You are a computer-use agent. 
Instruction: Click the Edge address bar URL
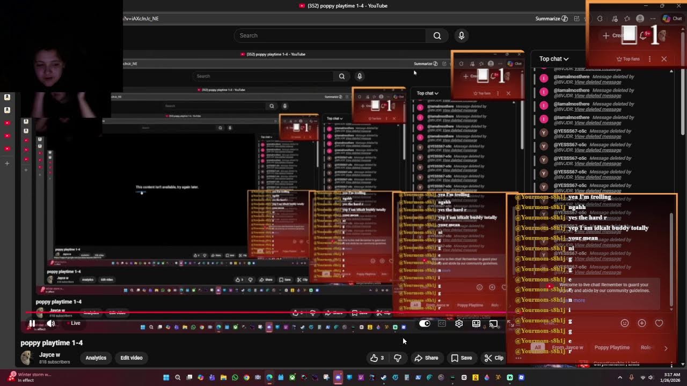pyautogui.click(x=141, y=19)
